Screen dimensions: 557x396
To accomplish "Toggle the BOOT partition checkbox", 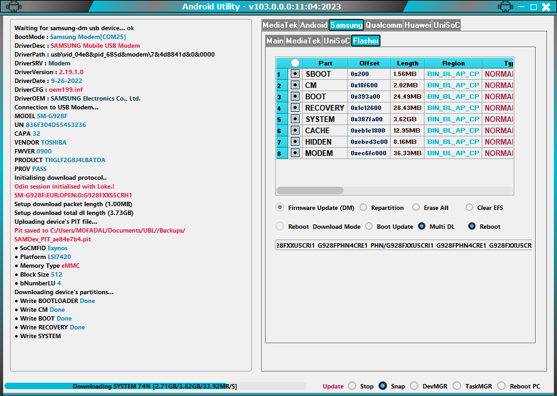I will click(x=295, y=96).
